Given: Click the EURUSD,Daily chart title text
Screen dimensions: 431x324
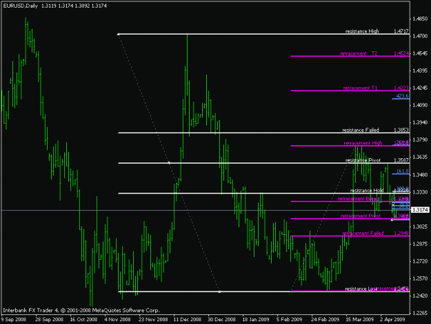Looking at the screenshot, I should 20,6.
